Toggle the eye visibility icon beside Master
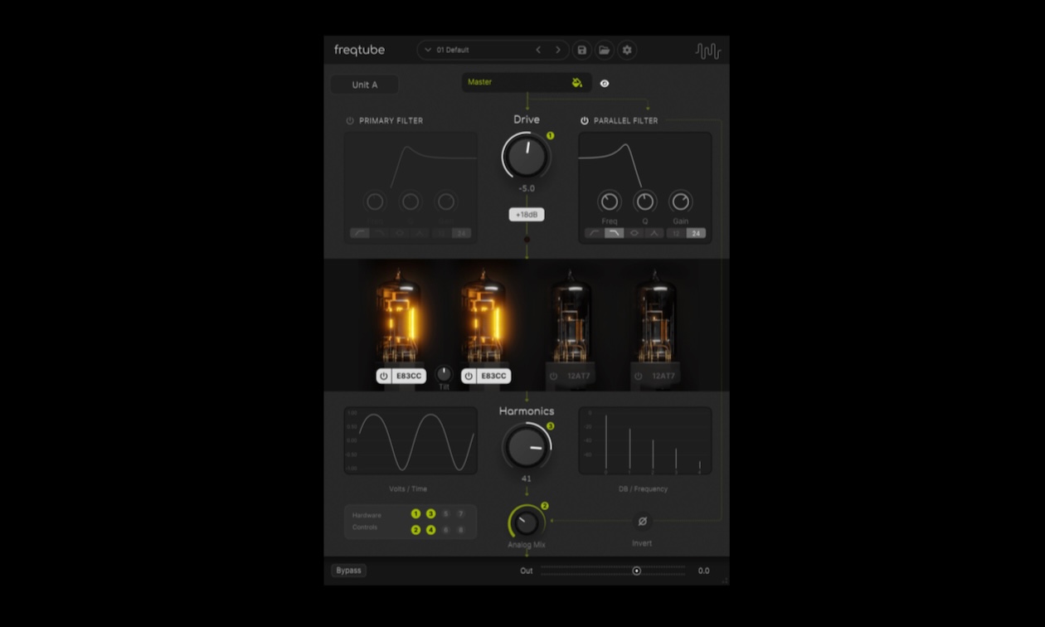 pyautogui.click(x=605, y=82)
